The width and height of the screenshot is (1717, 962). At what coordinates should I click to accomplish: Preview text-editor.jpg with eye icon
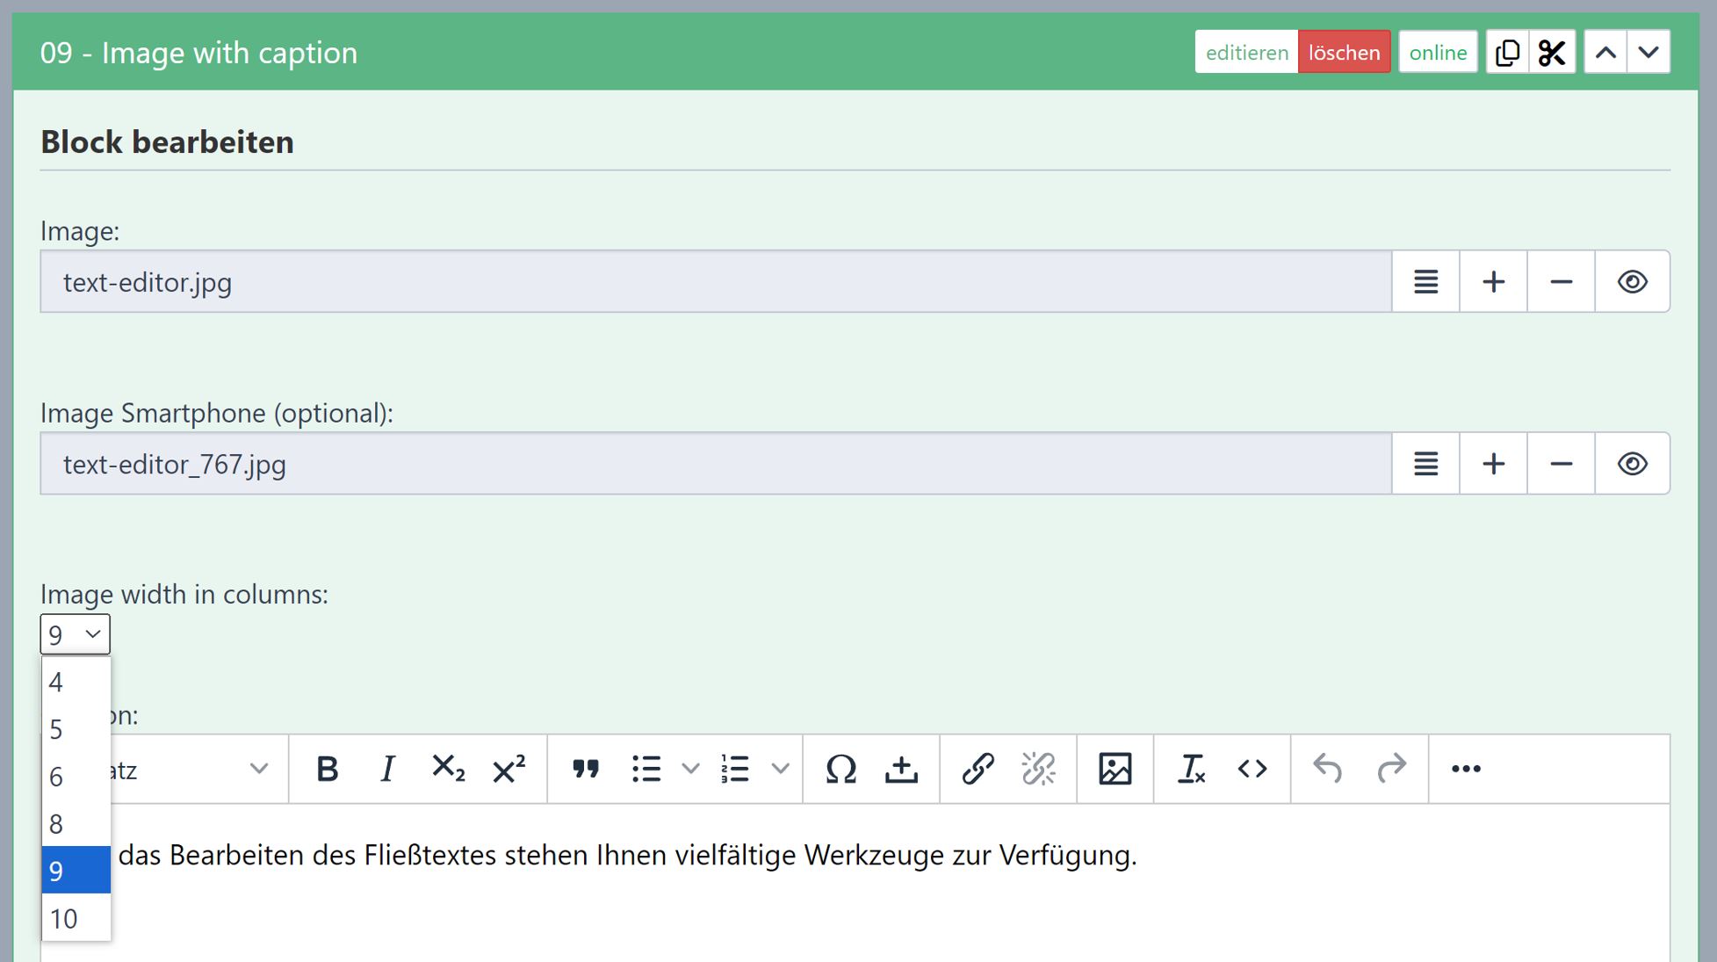(1632, 282)
